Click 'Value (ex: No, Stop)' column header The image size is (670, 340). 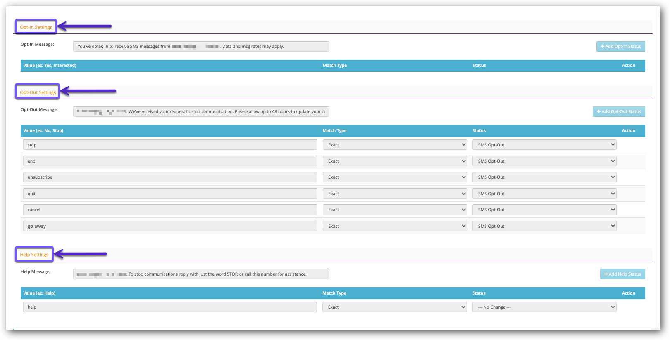point(43,130)
